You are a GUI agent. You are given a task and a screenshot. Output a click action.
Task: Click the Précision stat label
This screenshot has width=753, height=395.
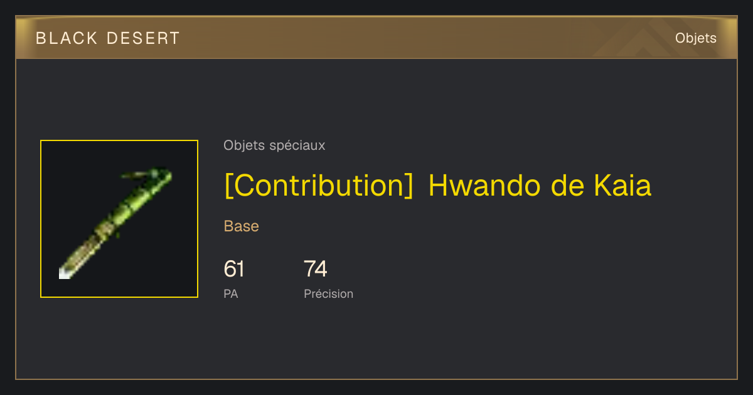[x=329, y=293]
